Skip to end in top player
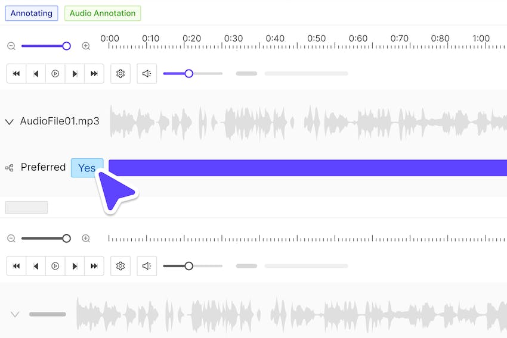The image size is (507, 338). [94, 74]
